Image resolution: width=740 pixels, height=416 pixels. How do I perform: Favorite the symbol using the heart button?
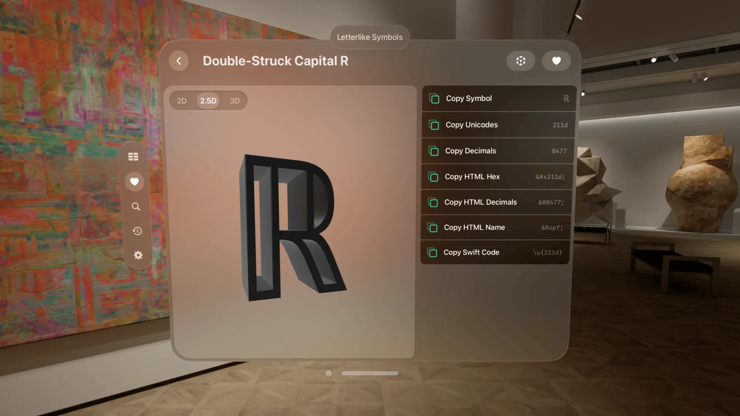(x=556, y=60)
